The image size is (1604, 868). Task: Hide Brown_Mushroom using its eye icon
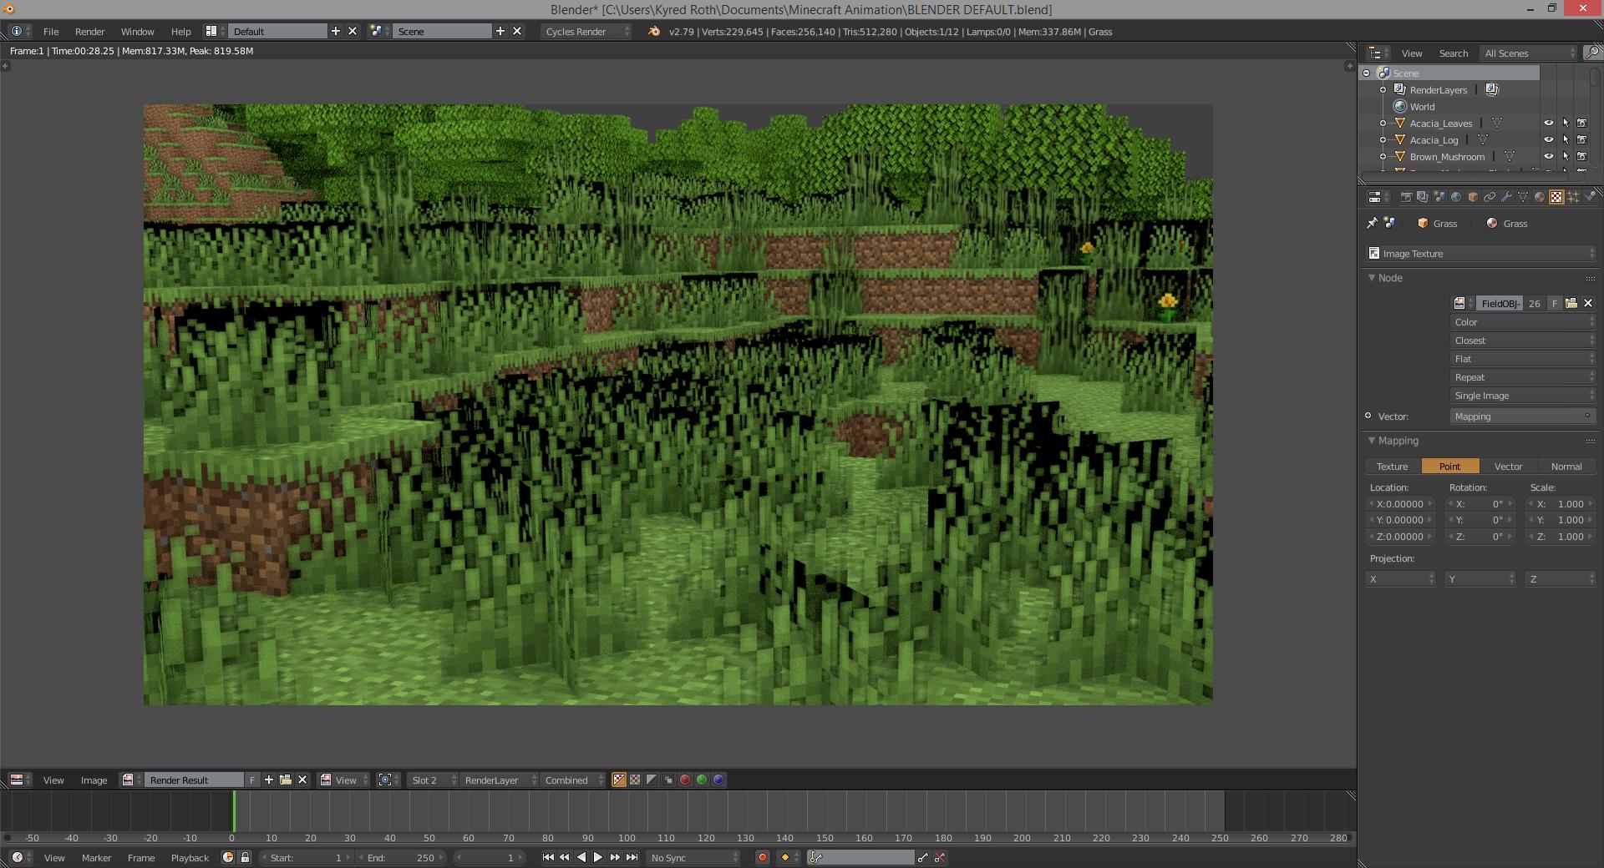point(1548,156)
